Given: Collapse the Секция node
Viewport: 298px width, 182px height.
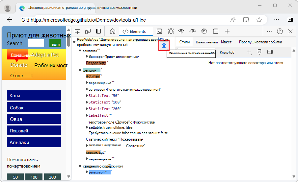Looking at the screenshot, I should 80,70.
